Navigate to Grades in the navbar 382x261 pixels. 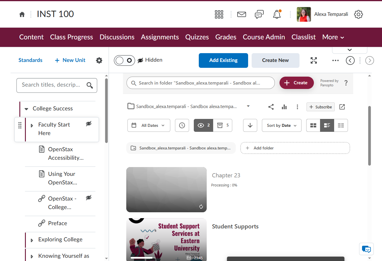tap(226, 37)
